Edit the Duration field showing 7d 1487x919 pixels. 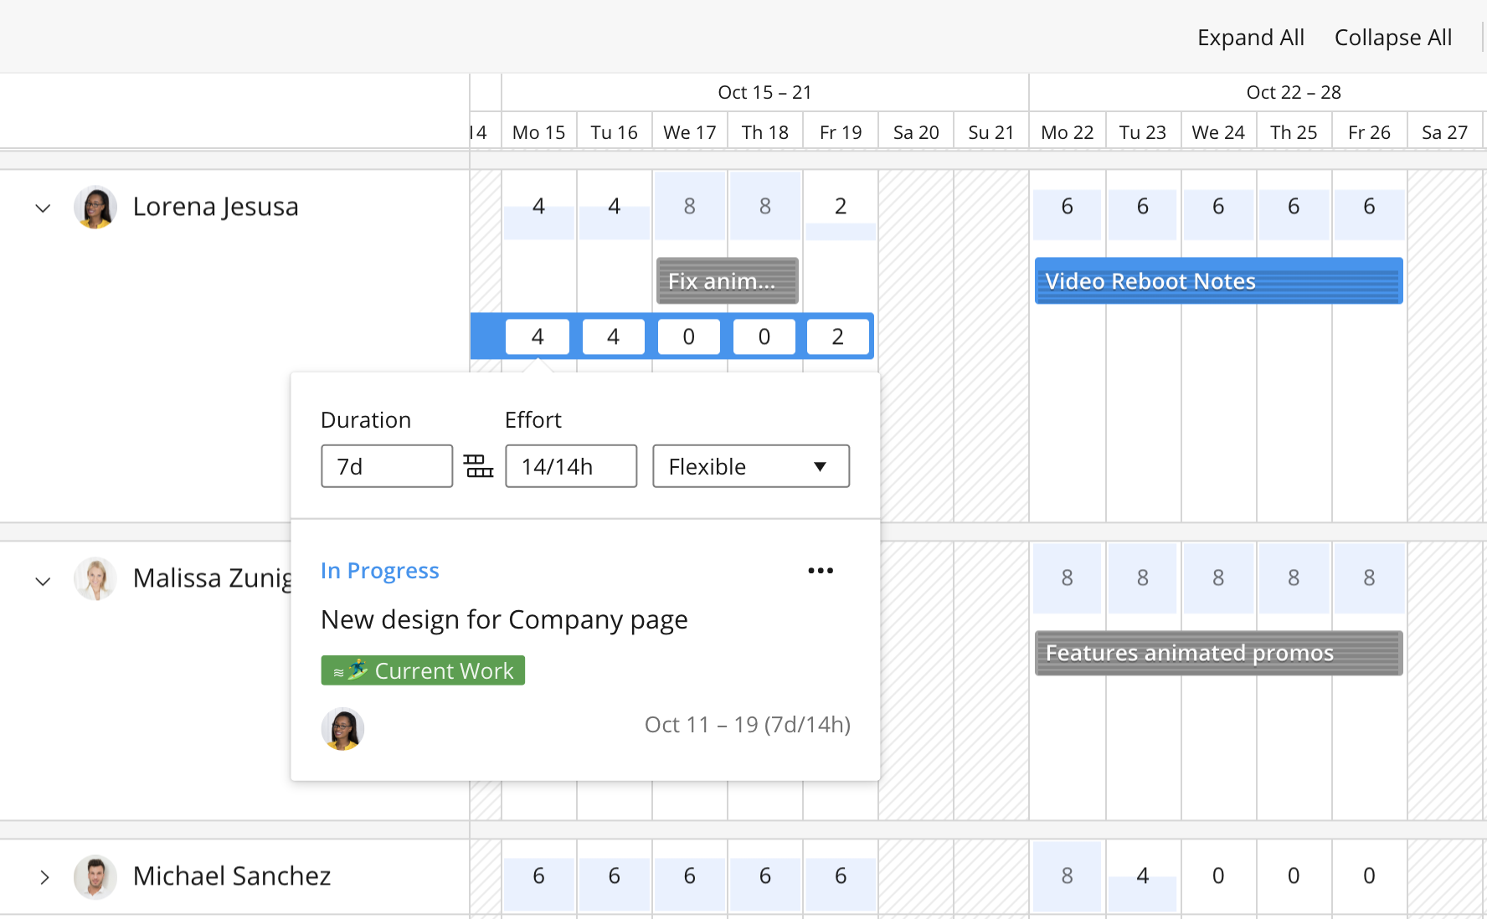coord(386,466)
